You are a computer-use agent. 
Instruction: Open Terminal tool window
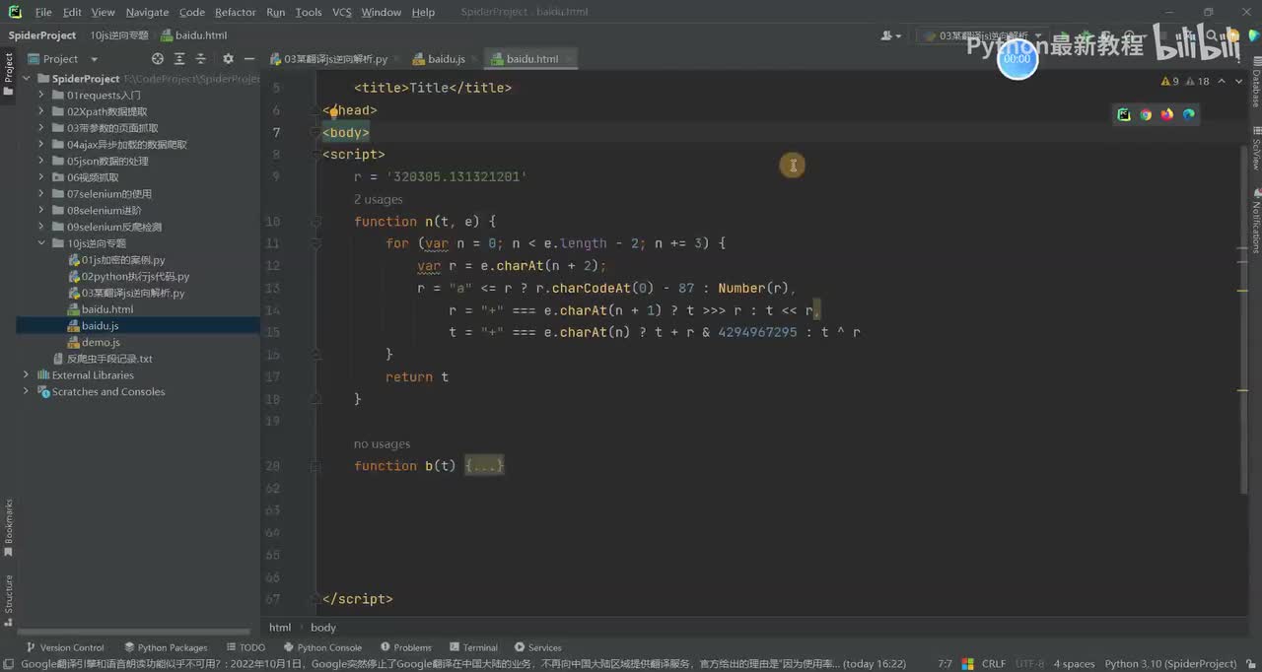(473, 647)
